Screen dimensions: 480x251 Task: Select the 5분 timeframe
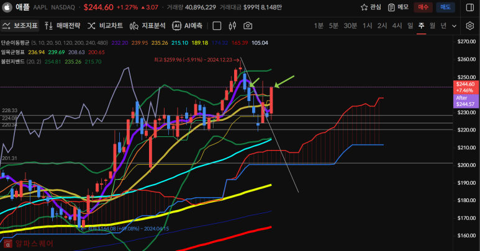tap(333, 26)
